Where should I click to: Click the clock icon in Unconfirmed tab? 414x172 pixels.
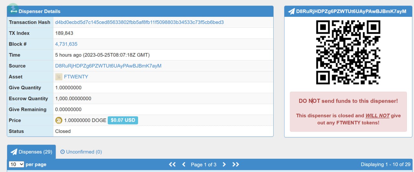coord(62,152)
